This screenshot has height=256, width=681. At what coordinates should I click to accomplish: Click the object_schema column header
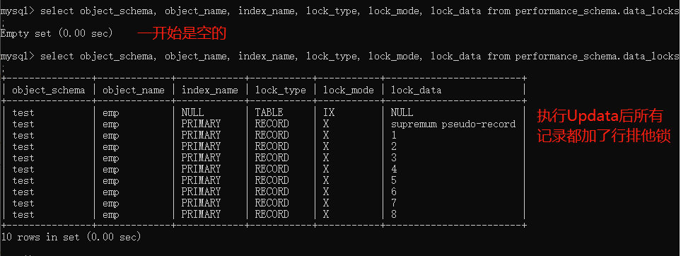point(49,91)
